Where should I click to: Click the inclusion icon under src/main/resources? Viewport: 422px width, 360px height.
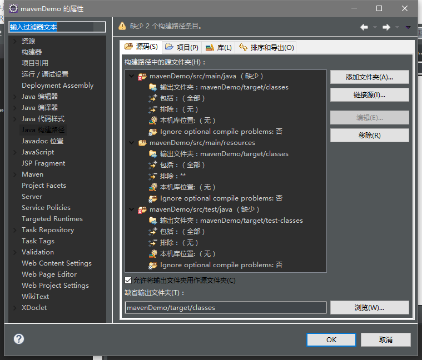tap(153, 165)
